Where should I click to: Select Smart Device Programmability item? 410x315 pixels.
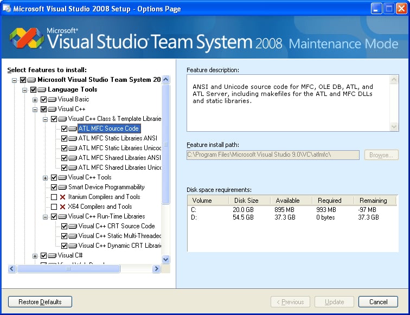click(106, 187)
